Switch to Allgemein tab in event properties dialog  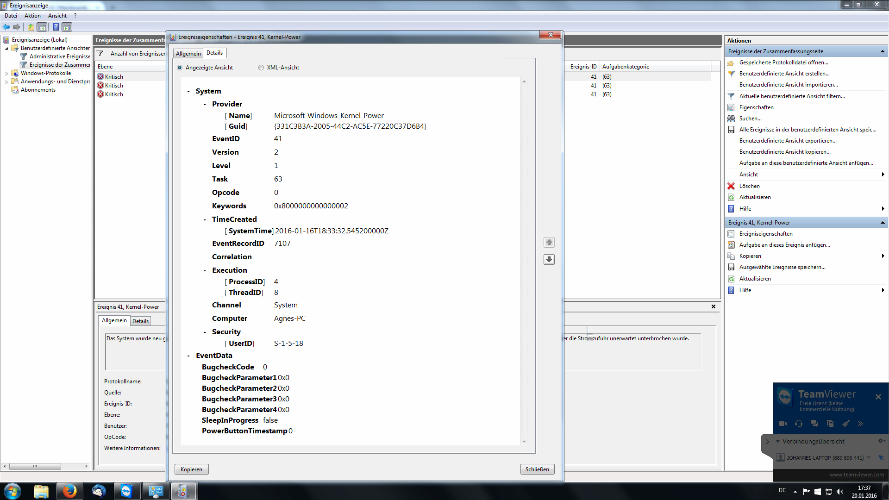tap(188, 54)
